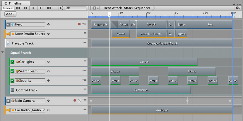Viewport: 243px width, 121px height.
Task: Toggle the Car lights activation checkbox
Action: pyautogui.click(x=12, y=62)
